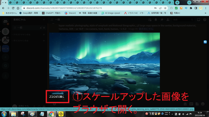Open the Discord home logo icon
Screen dimensions: 209x117
[x=5, y=22]
